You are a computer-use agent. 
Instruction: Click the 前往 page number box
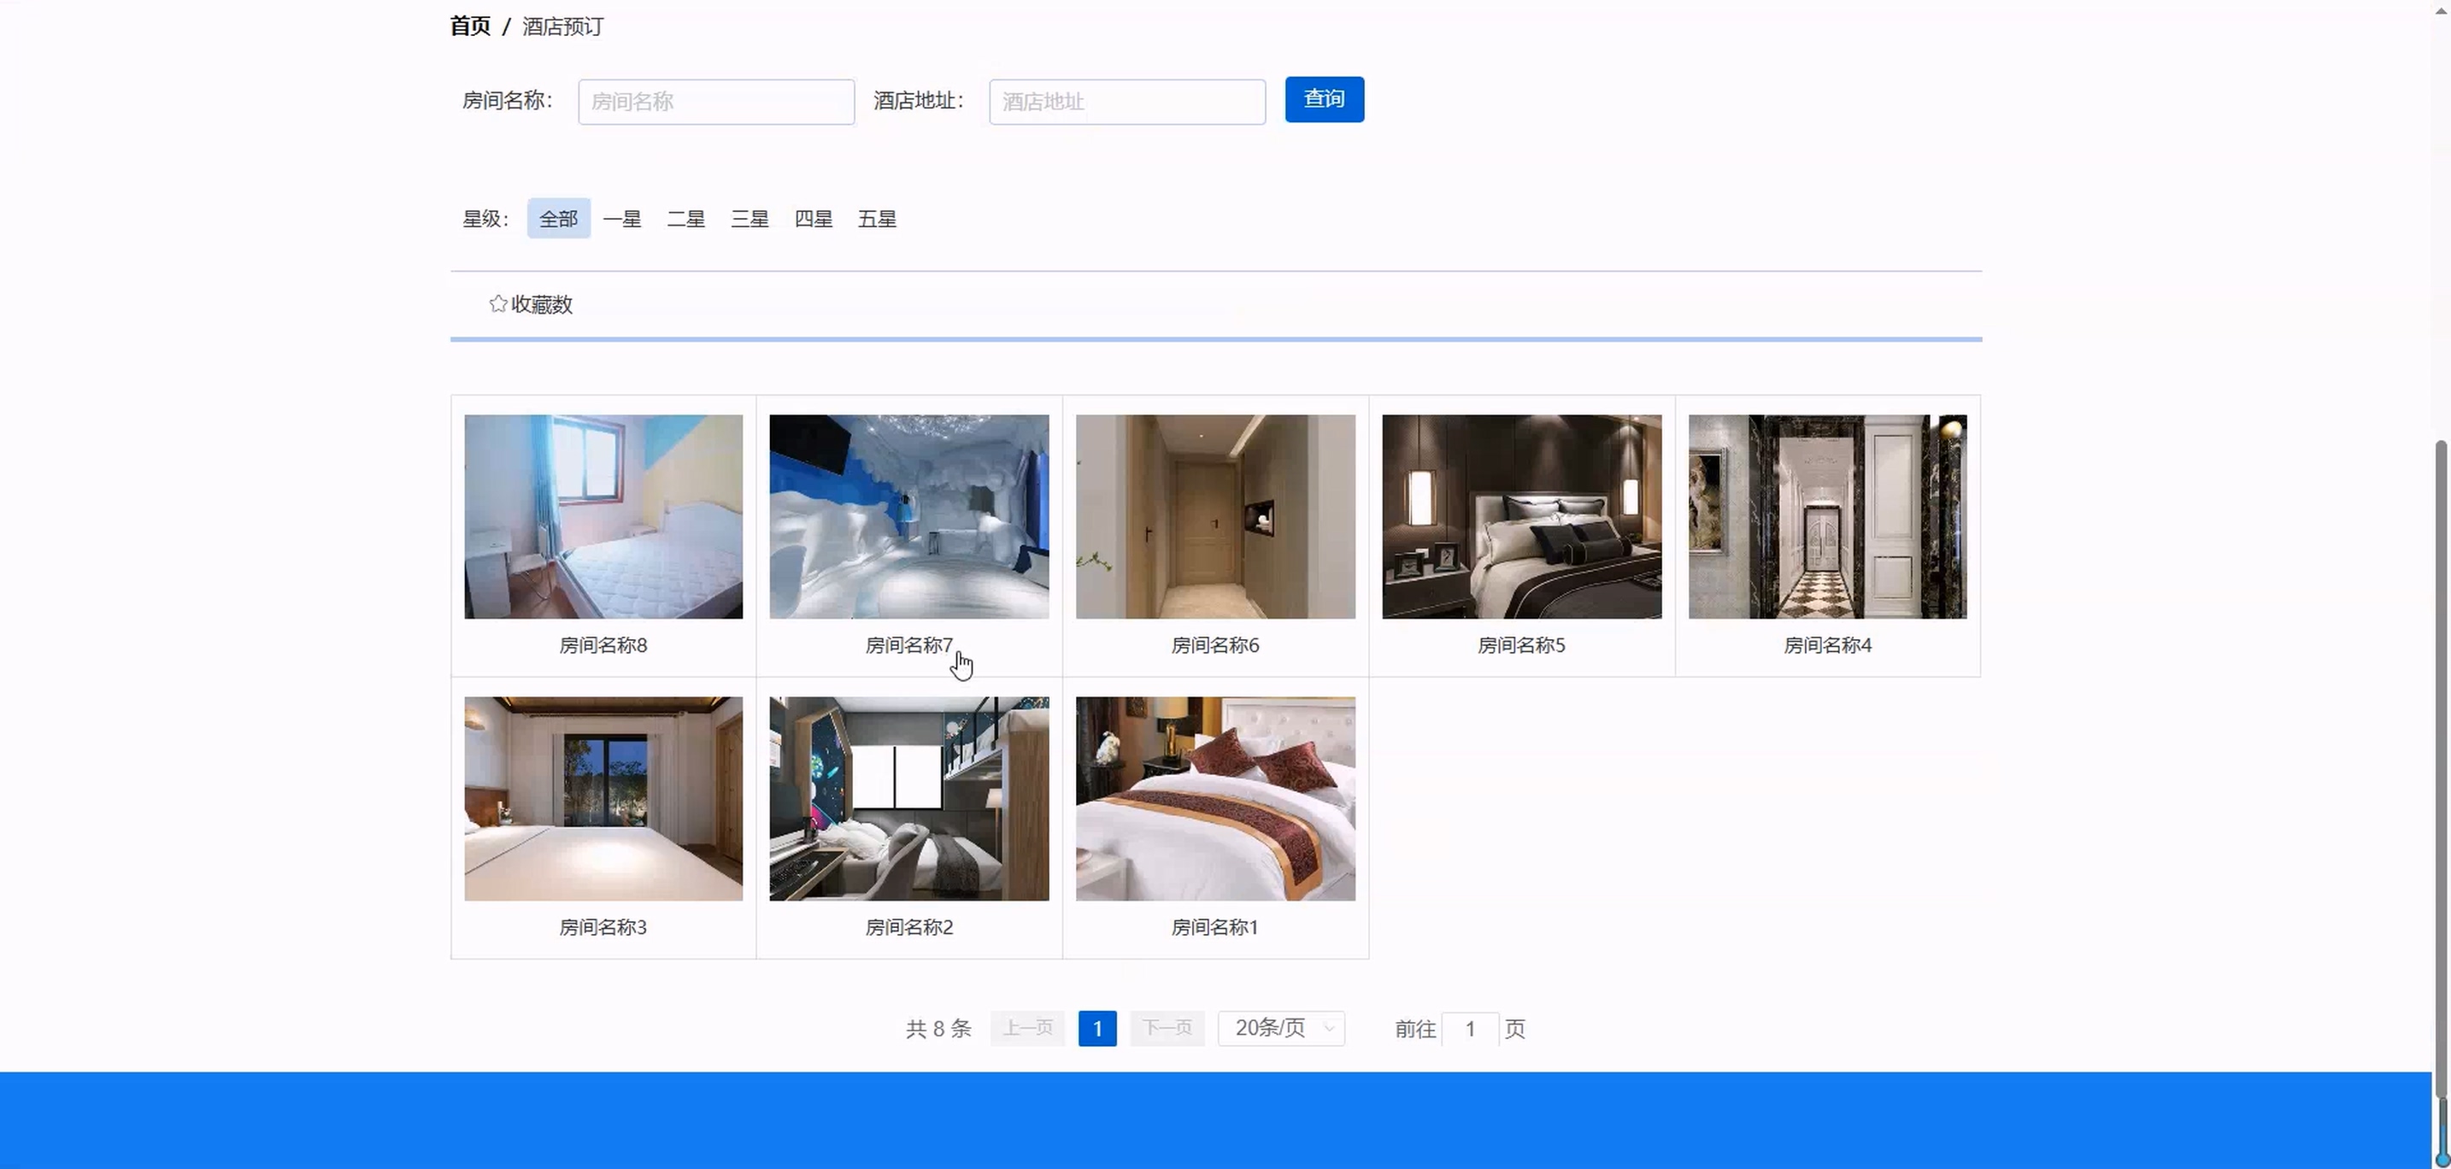coord(1470,1028)
